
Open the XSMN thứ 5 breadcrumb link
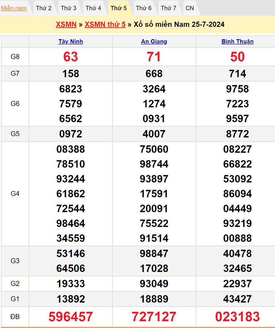[x=105, y=24]
